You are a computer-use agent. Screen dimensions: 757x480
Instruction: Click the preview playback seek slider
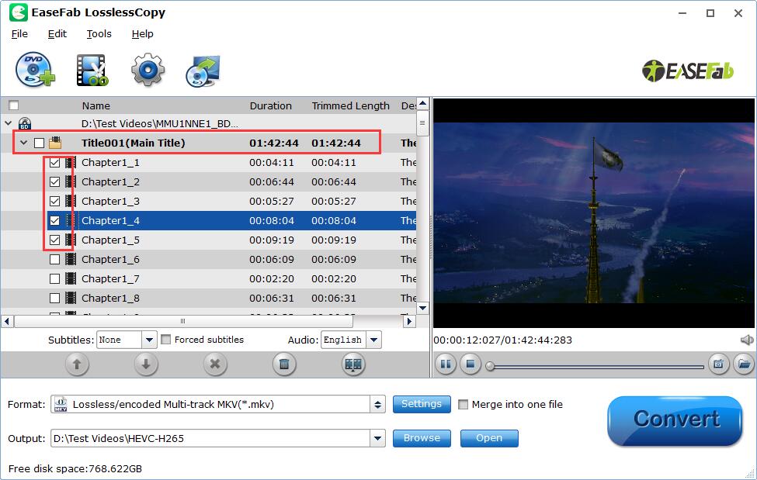click(596, 367)
